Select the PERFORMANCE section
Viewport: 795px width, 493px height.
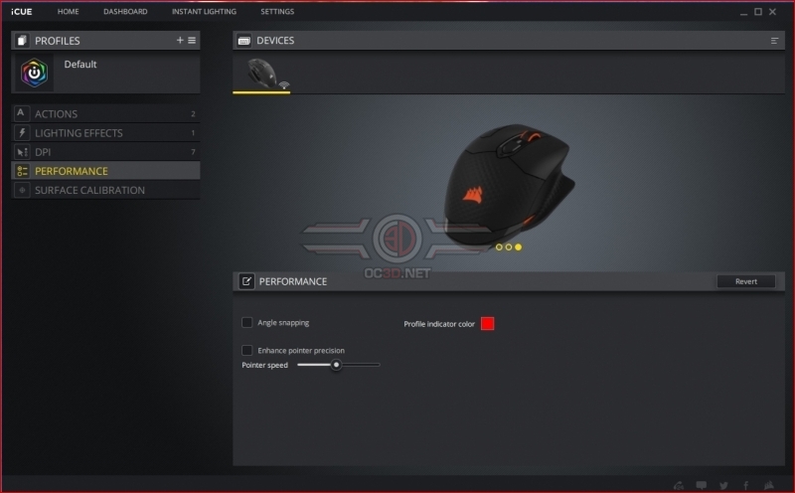tap(105, 171)
